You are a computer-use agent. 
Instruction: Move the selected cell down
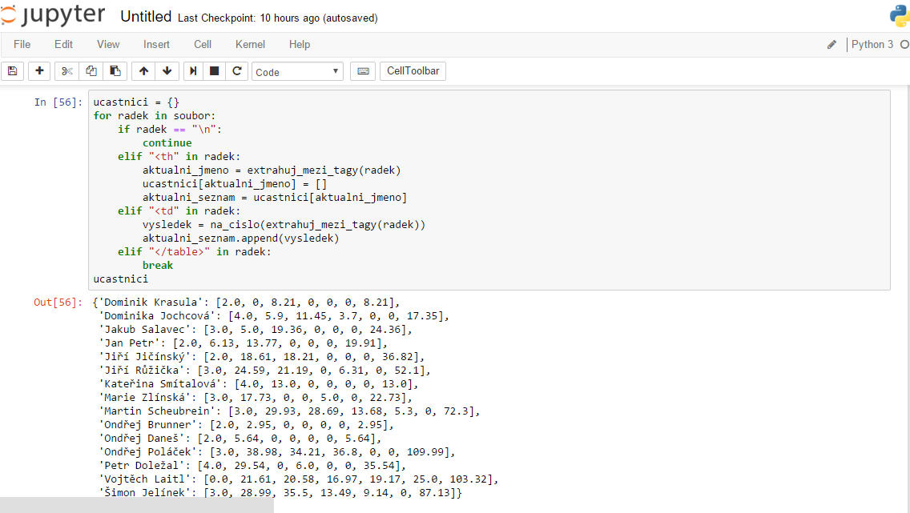coord(167,71)
